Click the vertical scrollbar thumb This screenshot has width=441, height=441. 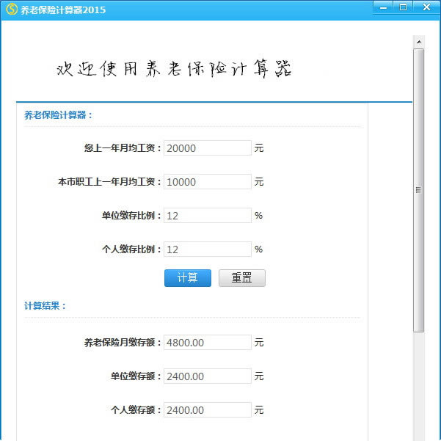click(419, 190)
